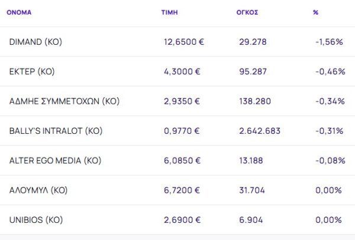Click the -1,56% change for DIMAND
Viewport: 355px width, 240px height.
pyautogui.click(x=330, y=42)
